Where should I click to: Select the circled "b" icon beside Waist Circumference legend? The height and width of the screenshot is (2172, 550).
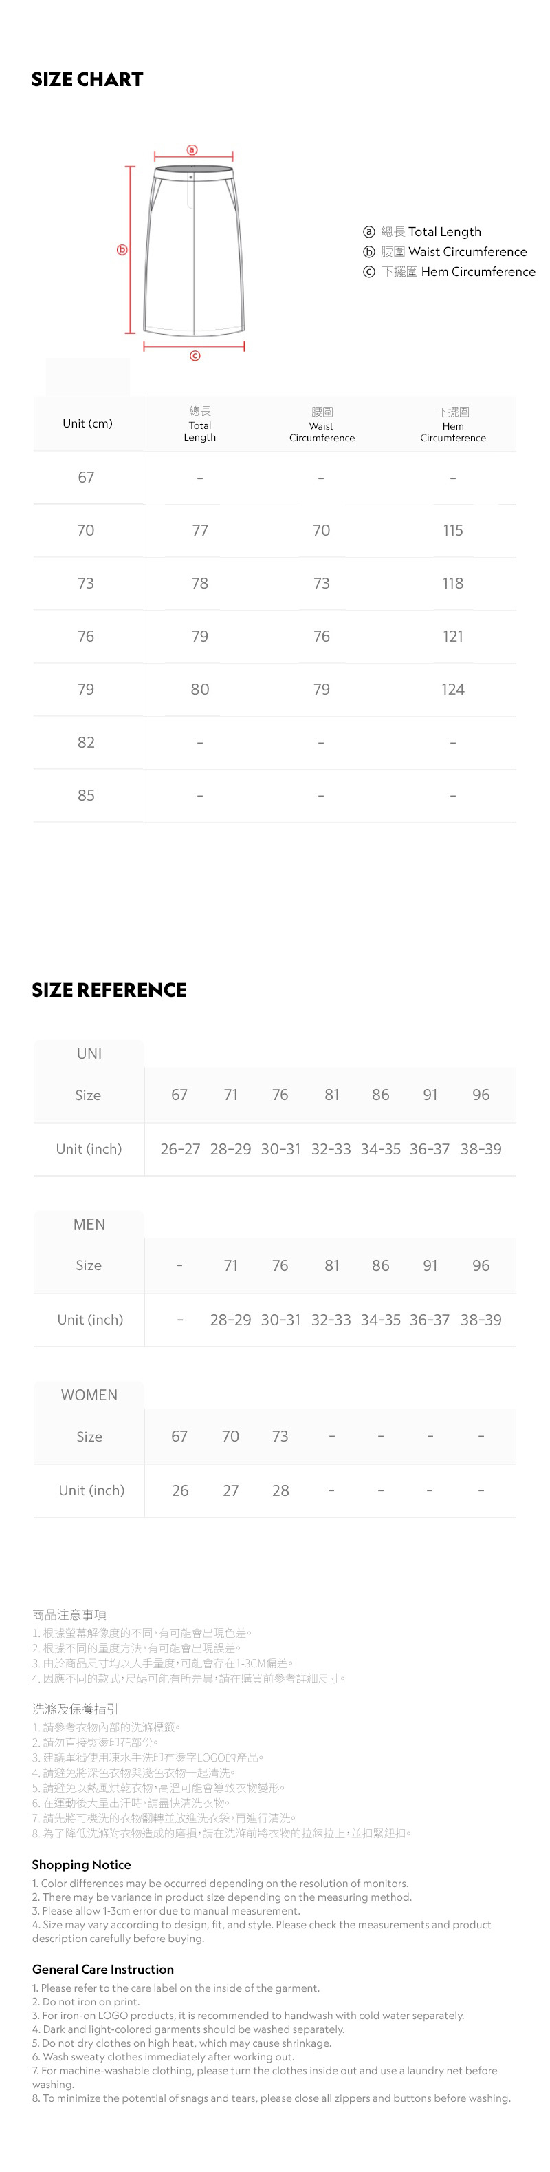(x=368, y=252)
